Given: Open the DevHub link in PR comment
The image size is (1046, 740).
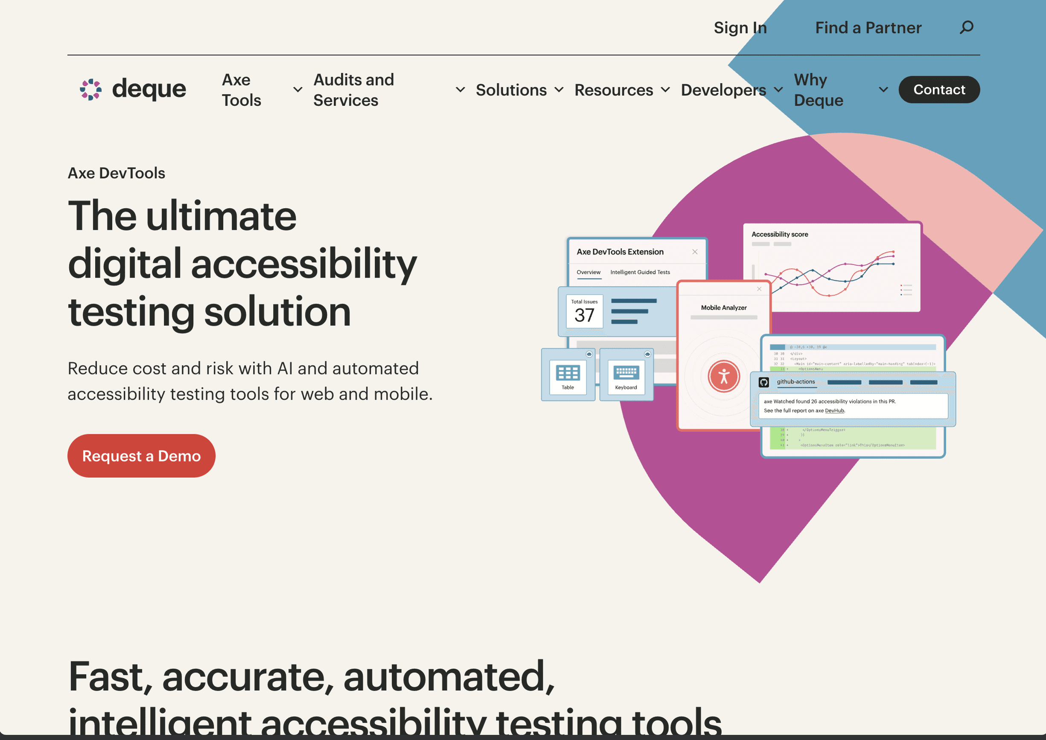Looking at the screenshot, I should click(x=834, y=411).
